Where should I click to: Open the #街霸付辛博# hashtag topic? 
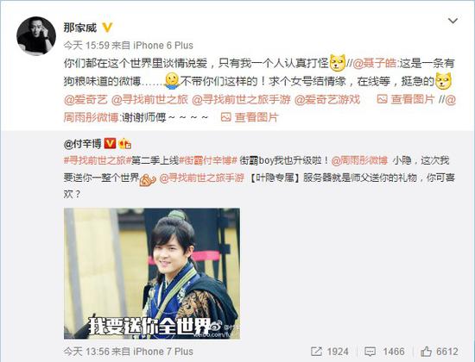208,160
